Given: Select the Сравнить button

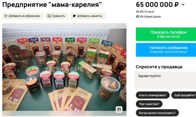Looking at the screenshot, I should 57,16.
